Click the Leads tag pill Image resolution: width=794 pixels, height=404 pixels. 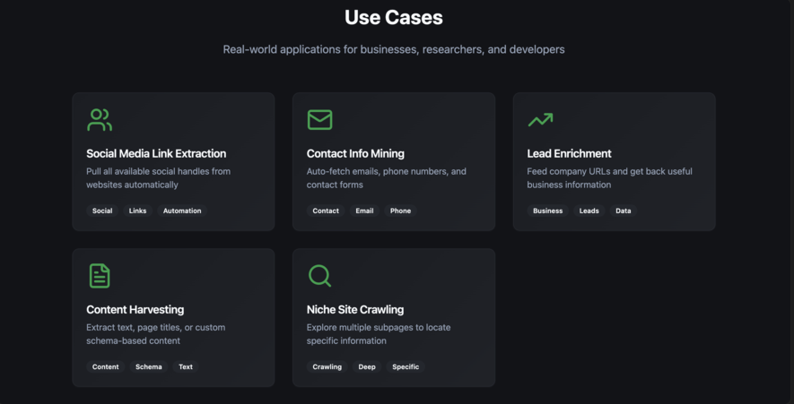pyautogui.click(x=589, y=211)
